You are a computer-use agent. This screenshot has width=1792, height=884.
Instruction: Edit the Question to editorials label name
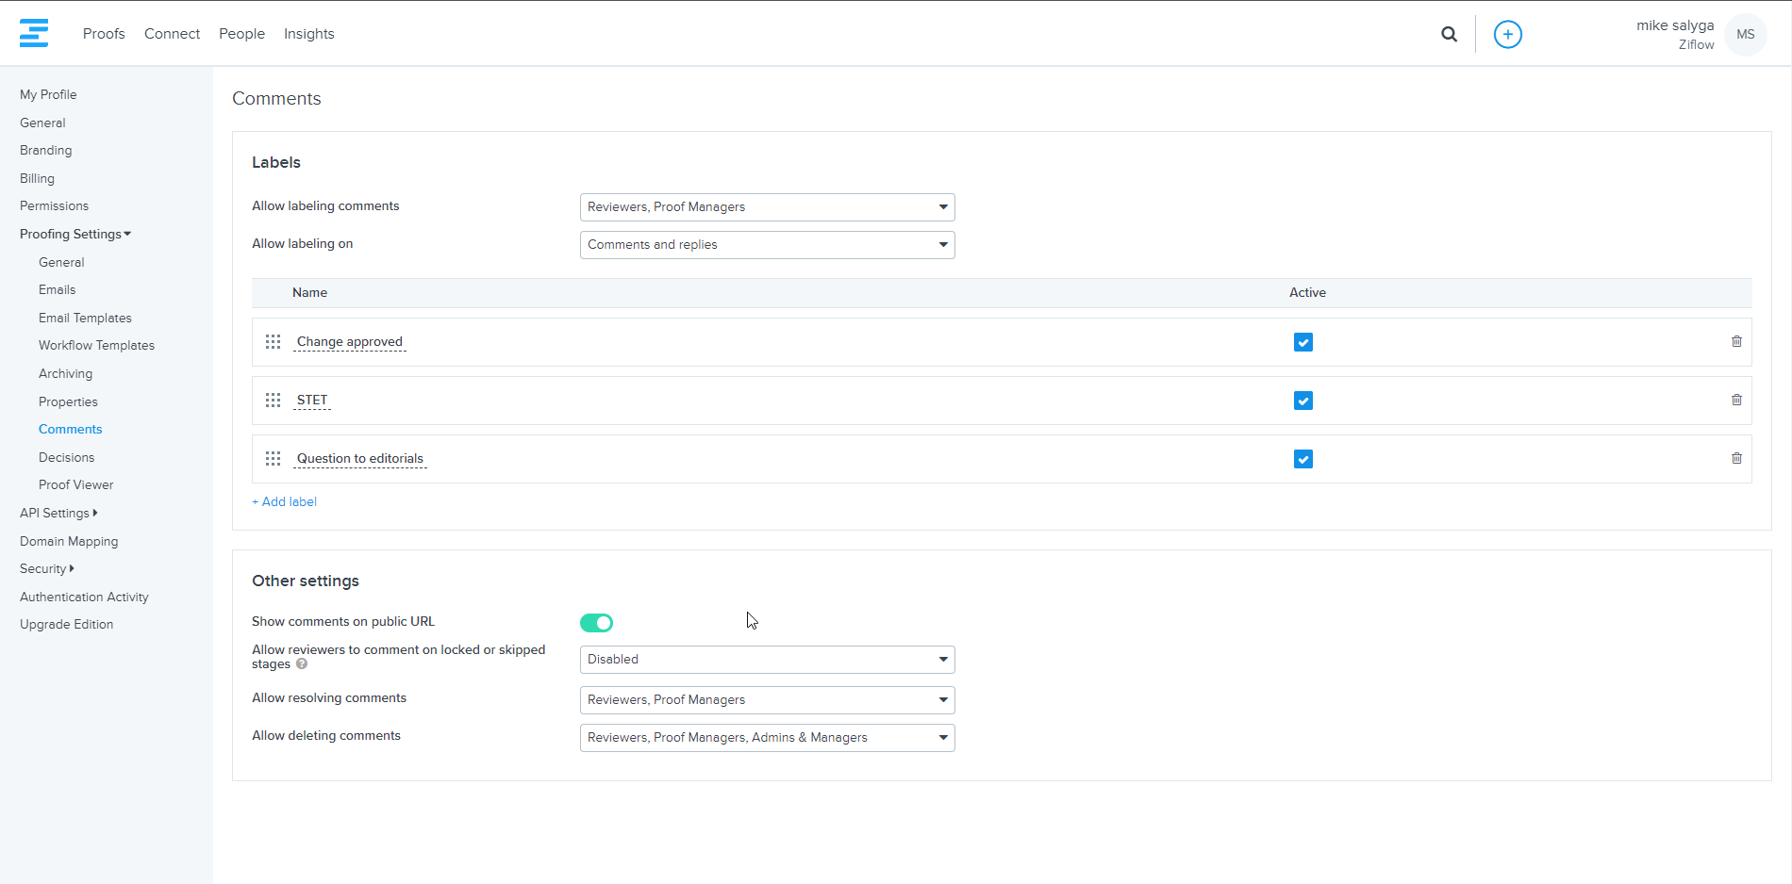[x=359, y=459]
